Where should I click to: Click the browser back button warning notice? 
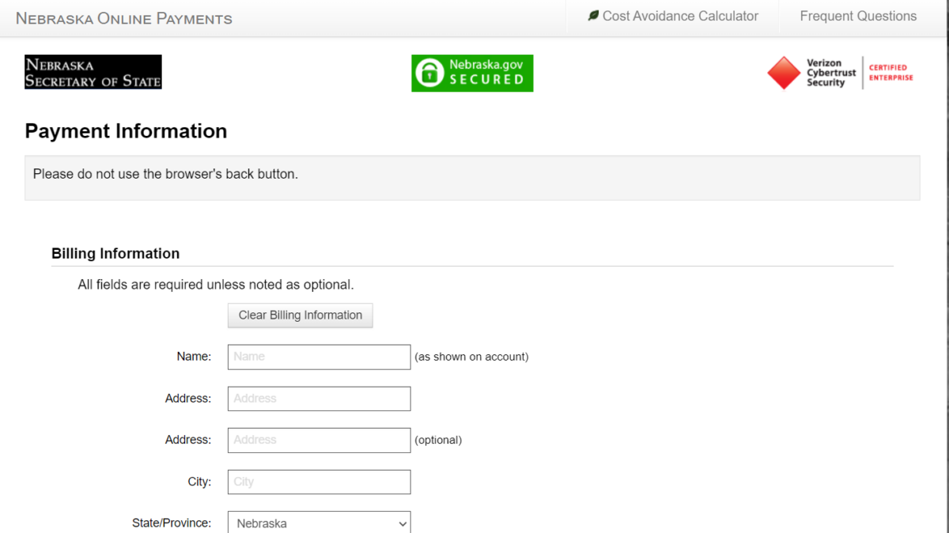(x=165, y=174)
